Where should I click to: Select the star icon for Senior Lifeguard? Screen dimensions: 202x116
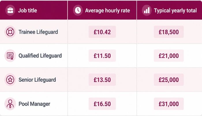[x=10, y=80]
